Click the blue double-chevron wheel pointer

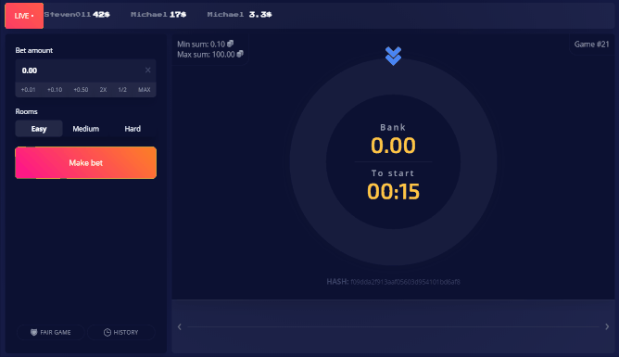click(393, 56)
